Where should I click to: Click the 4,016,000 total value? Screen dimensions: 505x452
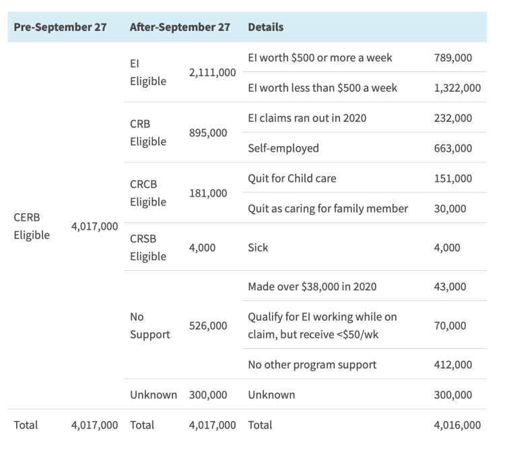[x=458, y=425]
